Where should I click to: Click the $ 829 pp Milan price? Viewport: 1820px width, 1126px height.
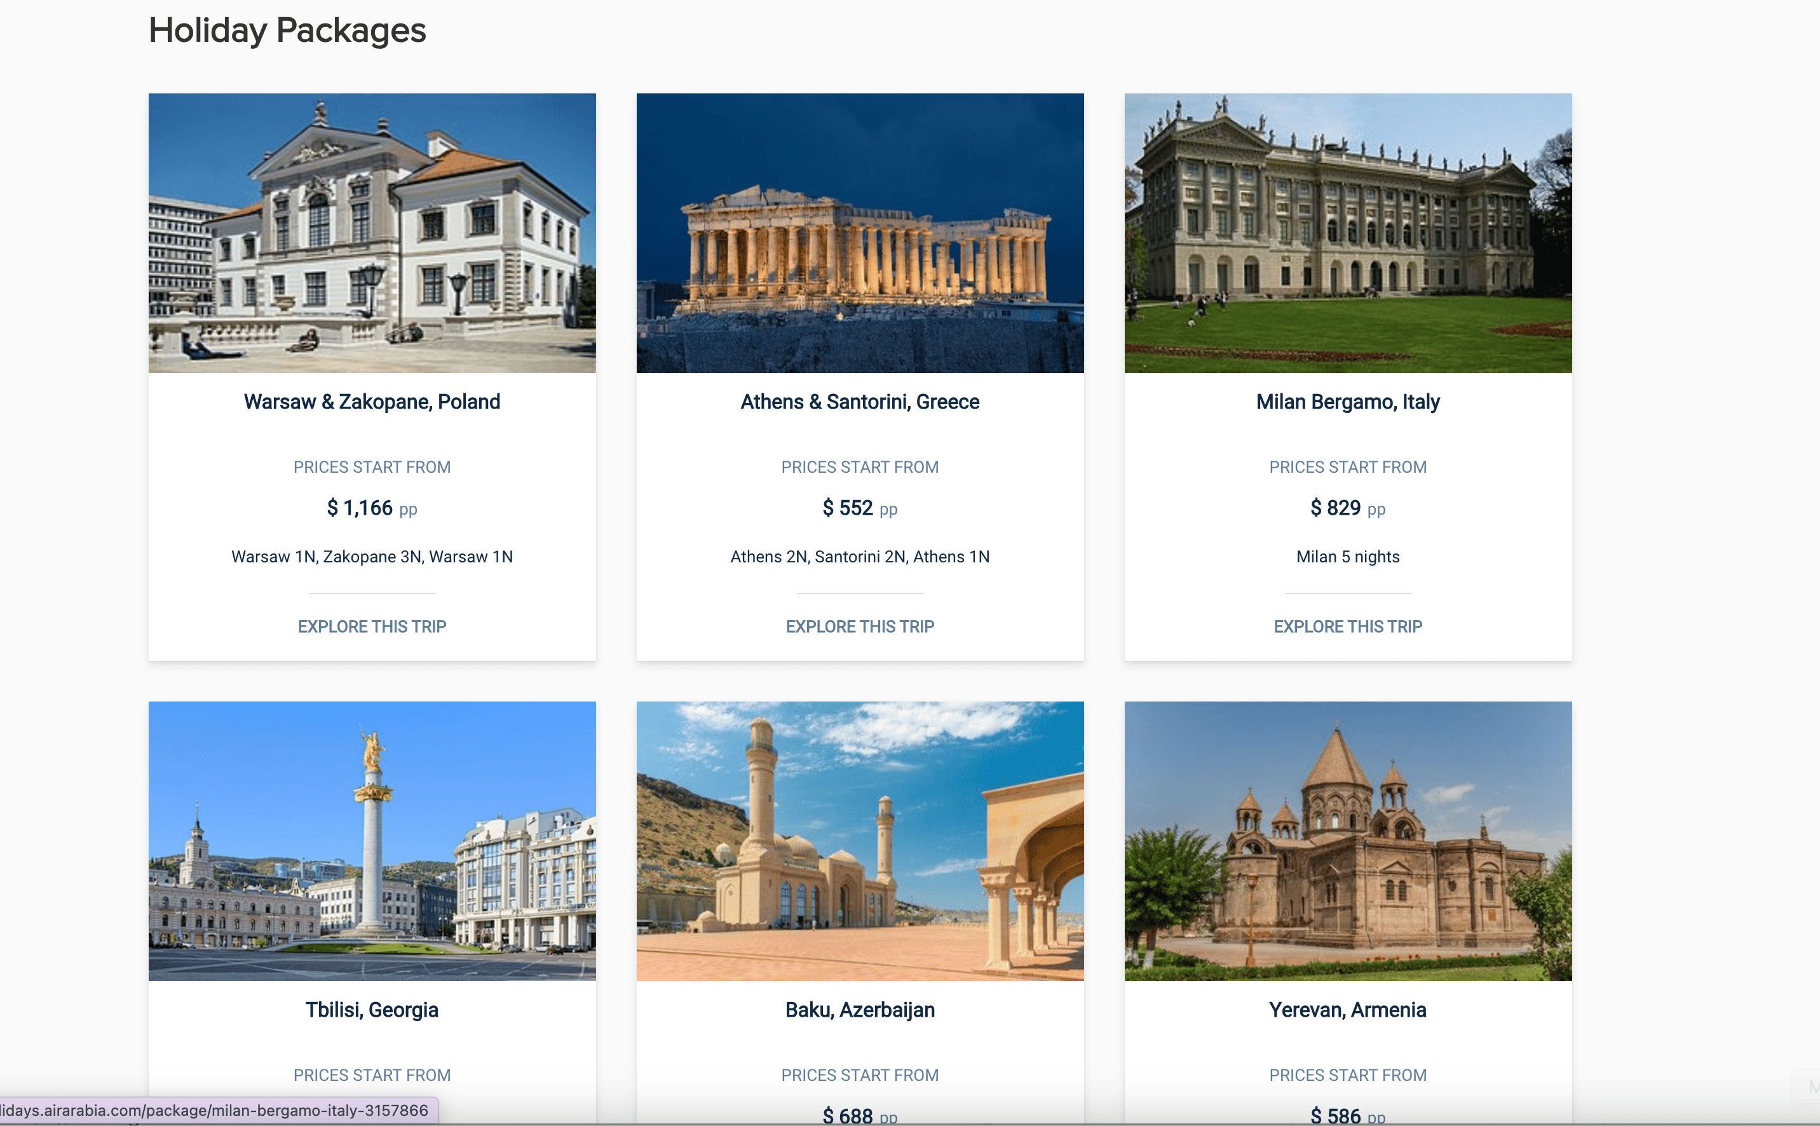coord(1347,508)
